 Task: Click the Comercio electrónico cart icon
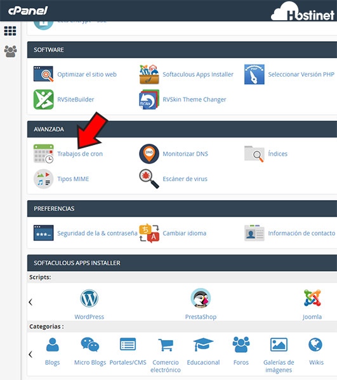pos(166,345)
